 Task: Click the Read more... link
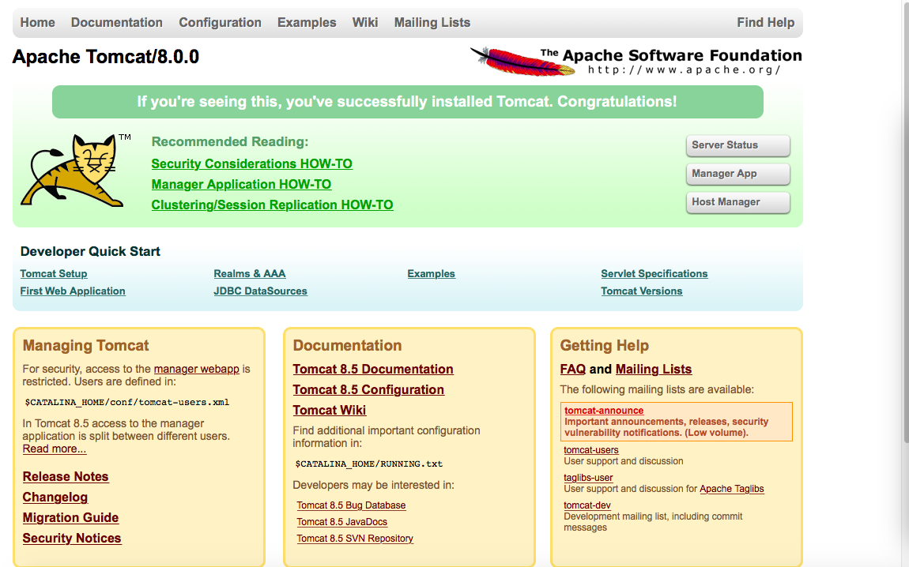(x=55, y=449)
